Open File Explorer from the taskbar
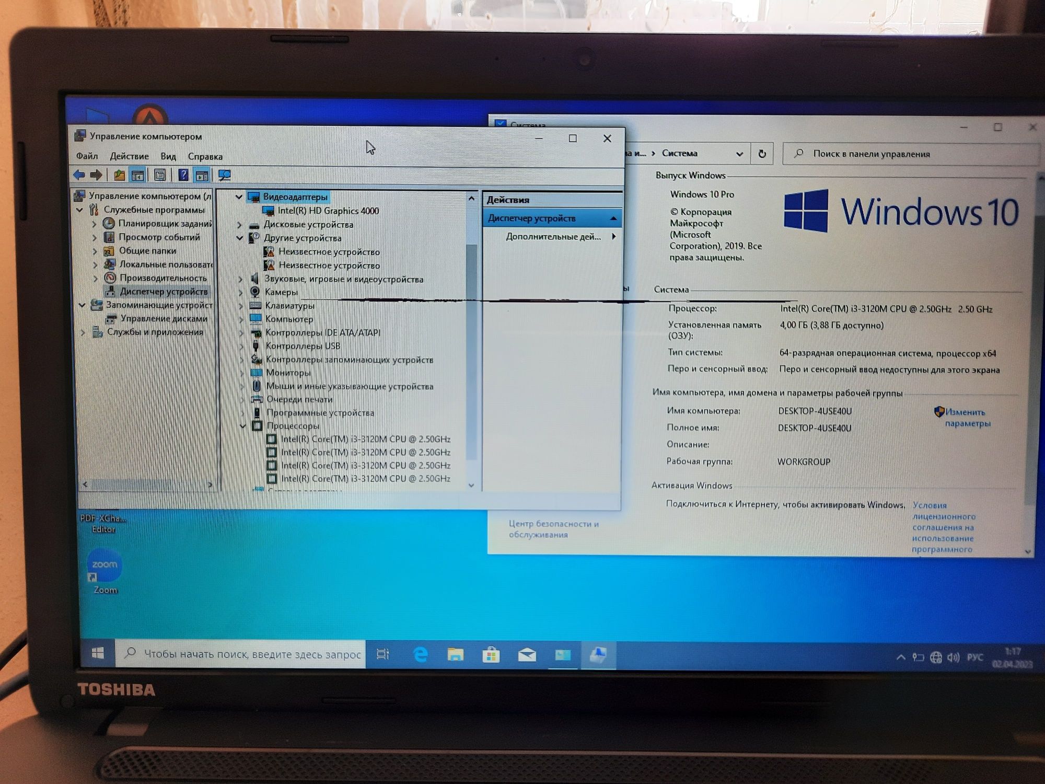This screenshot has width=1045, height=784. [x=456, y=654]
